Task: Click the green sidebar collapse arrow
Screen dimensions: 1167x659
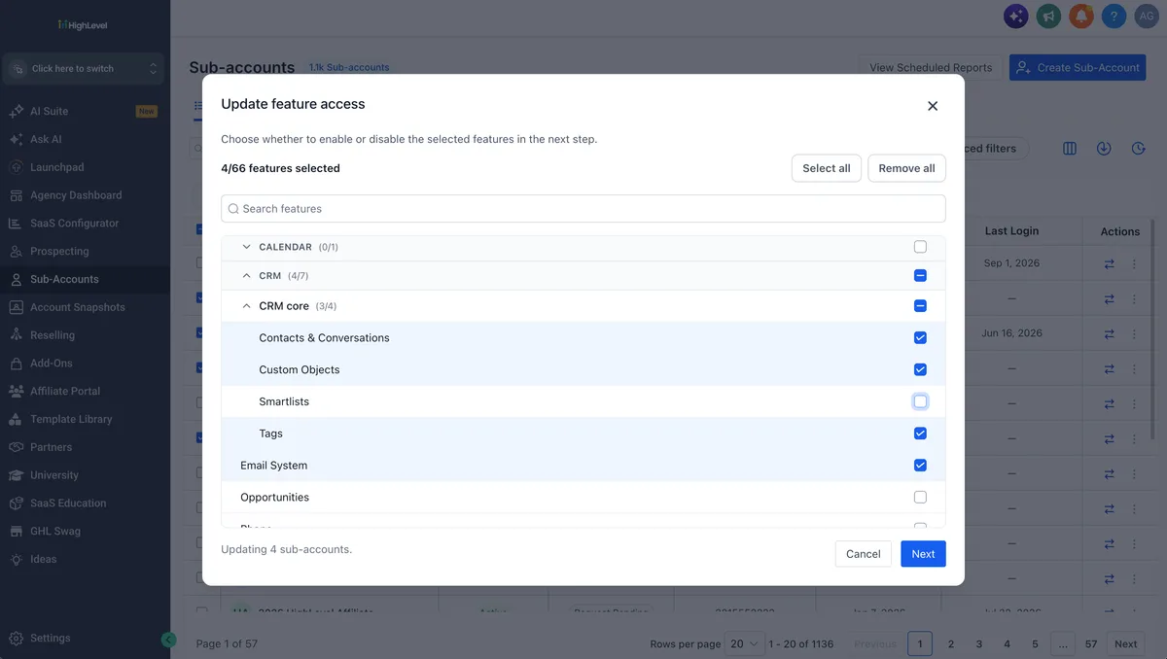Action: [168, 640]
